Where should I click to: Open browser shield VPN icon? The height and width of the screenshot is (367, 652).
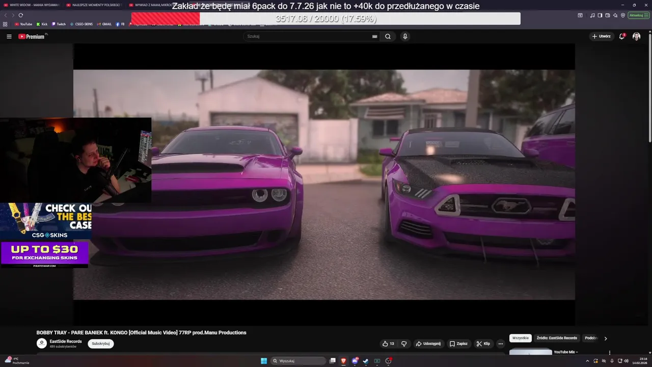pyautogui.click(x=622, y=15)
